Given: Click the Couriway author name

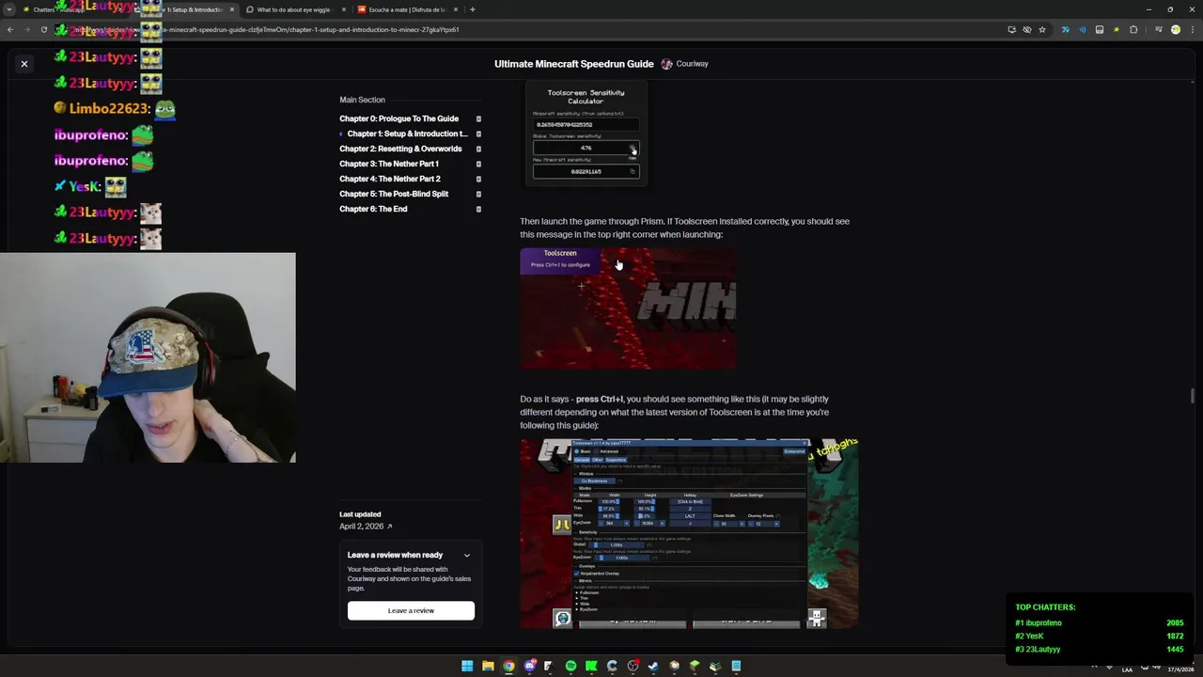Looking at the screenshot, I should click(x=693, y=64).
